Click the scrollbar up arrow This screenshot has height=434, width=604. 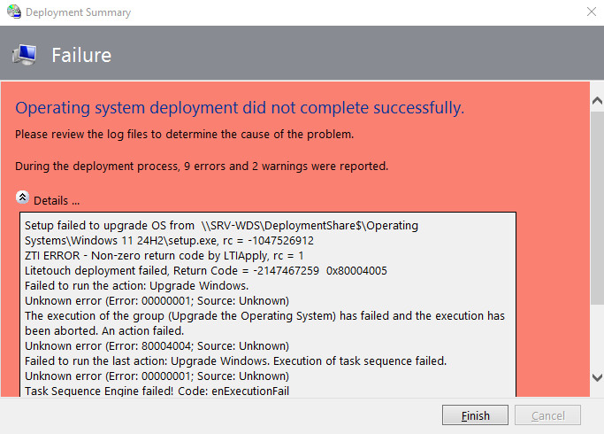[595, 98]
